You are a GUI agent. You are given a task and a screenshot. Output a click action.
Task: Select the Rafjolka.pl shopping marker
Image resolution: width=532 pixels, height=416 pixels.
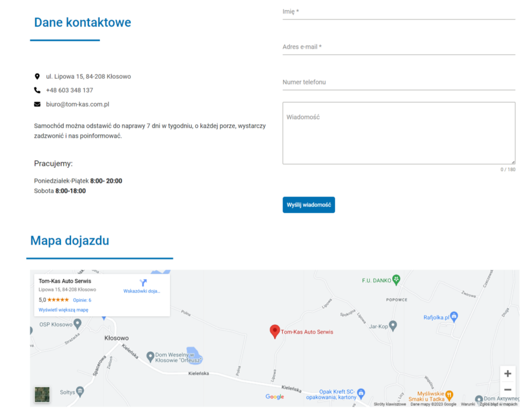[454, 316]
